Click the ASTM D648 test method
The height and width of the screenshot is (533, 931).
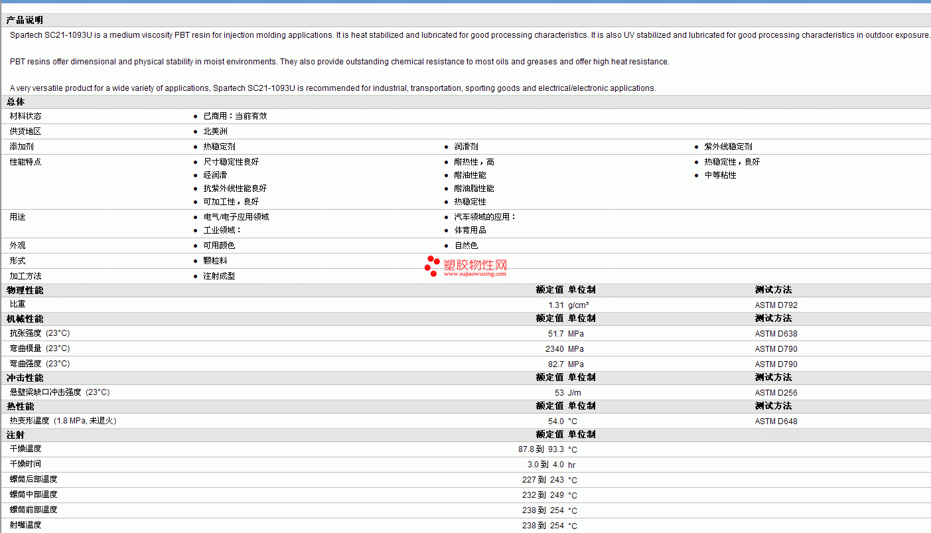click(x=776, y=421)
